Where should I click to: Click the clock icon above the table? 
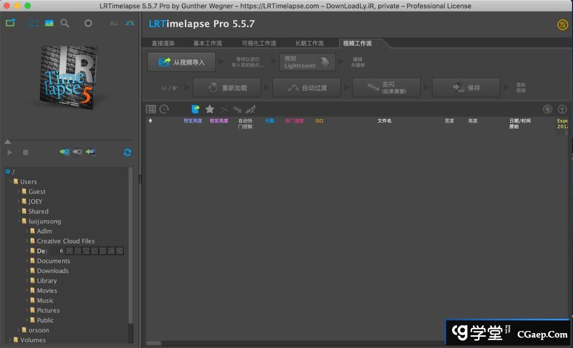click(164, 109)
